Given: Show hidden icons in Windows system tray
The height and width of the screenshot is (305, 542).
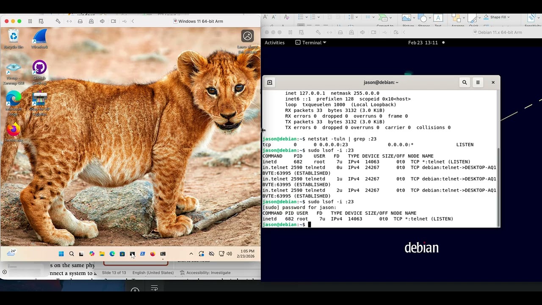Looking at the screenshot, I should 191,254.
